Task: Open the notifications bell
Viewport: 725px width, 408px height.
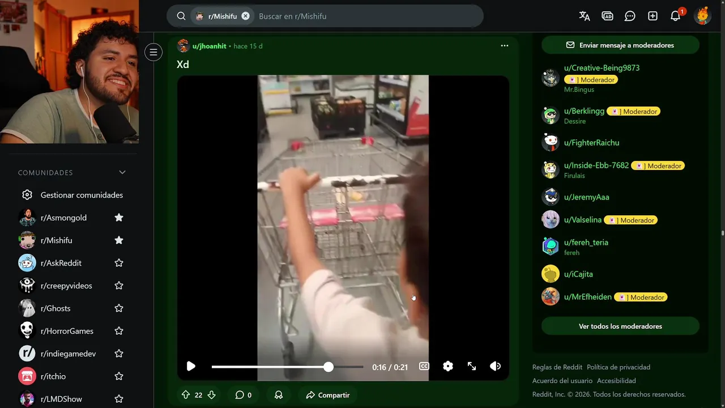Action: 675,16
